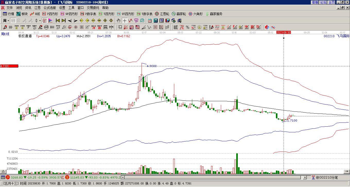Click the 周K线 chart label

pyautogui.click(x=5, y=34)
